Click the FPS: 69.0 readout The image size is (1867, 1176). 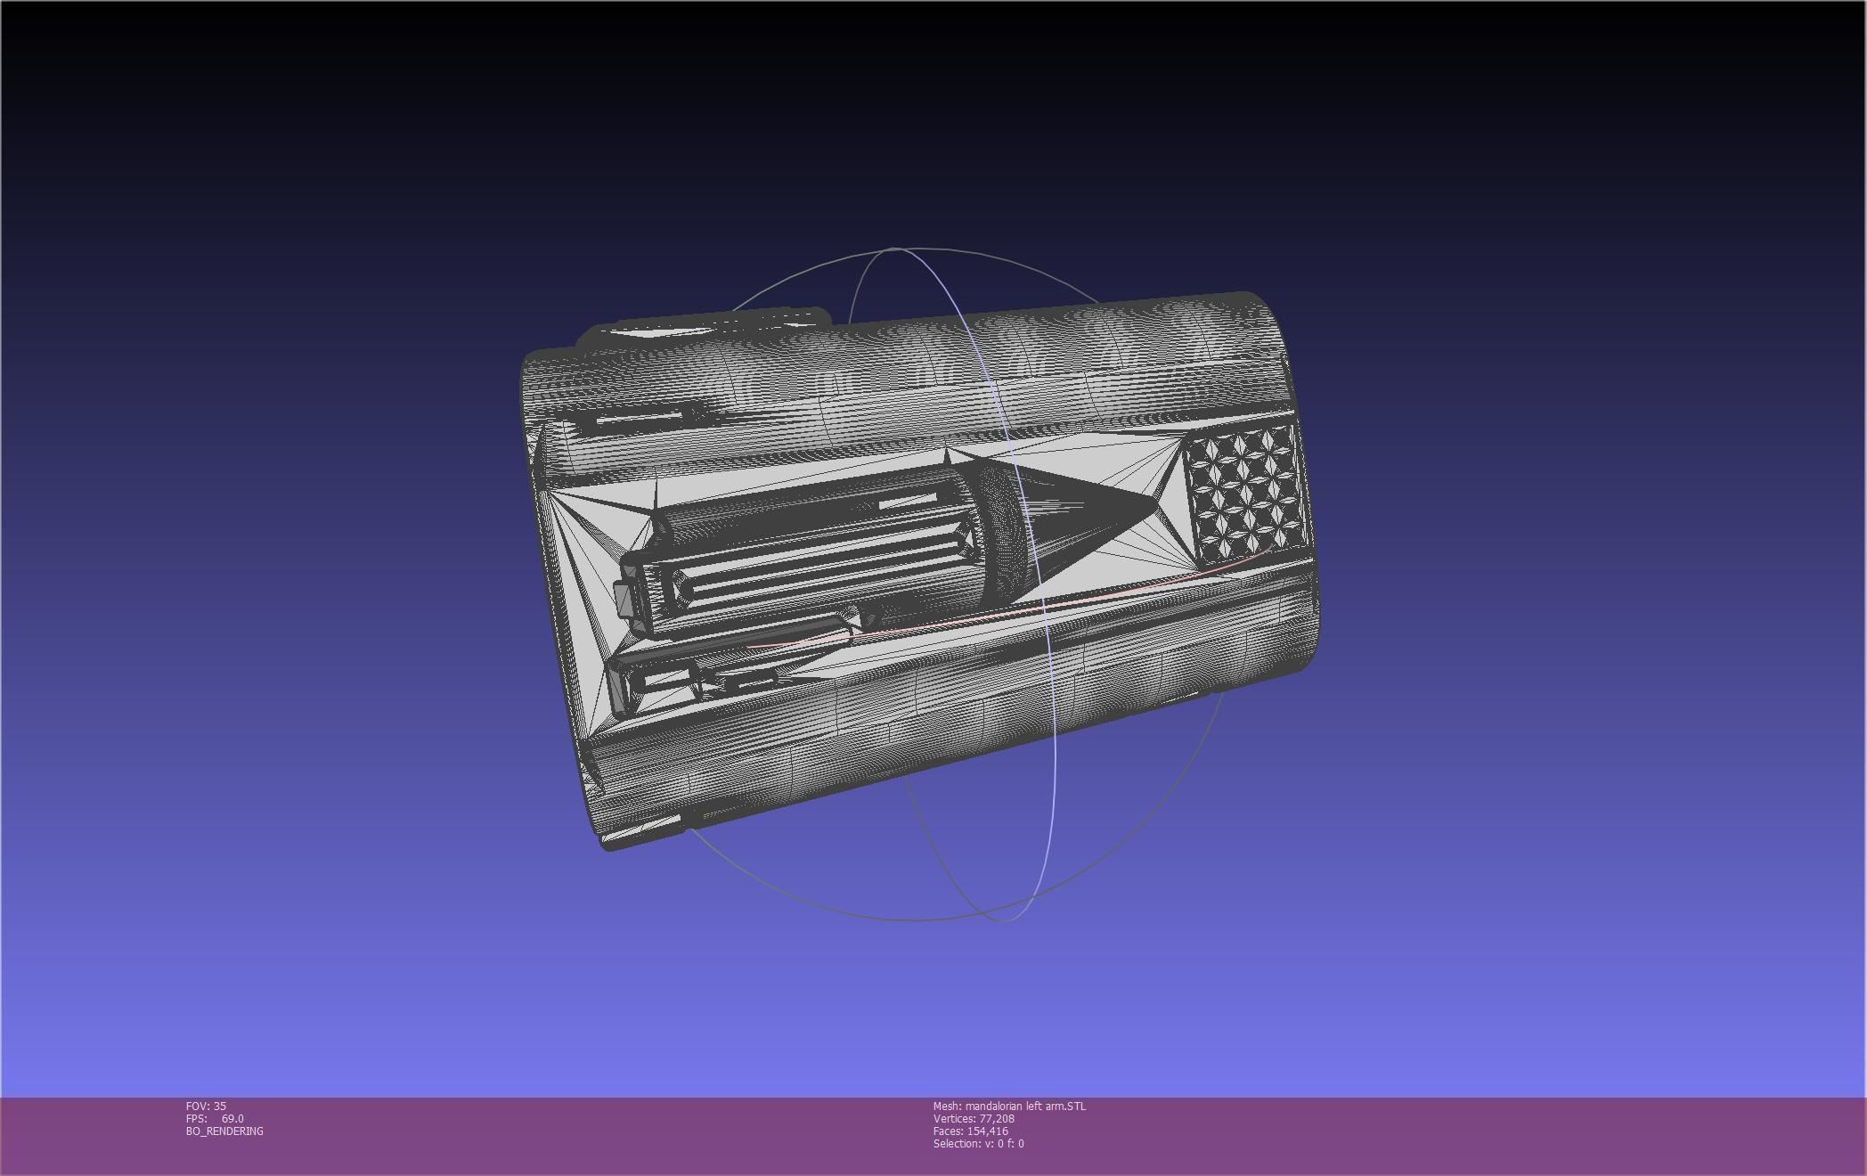215,1118
